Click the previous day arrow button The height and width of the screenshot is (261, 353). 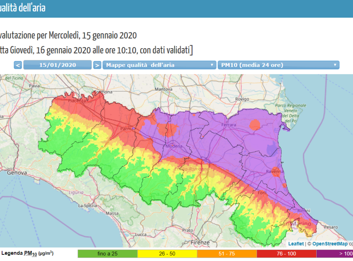(18, 65)
